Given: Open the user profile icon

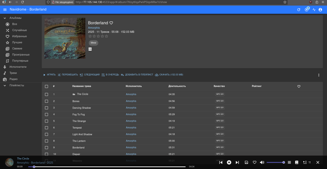Looking at the screenshot, I should [x=320, y=10].
